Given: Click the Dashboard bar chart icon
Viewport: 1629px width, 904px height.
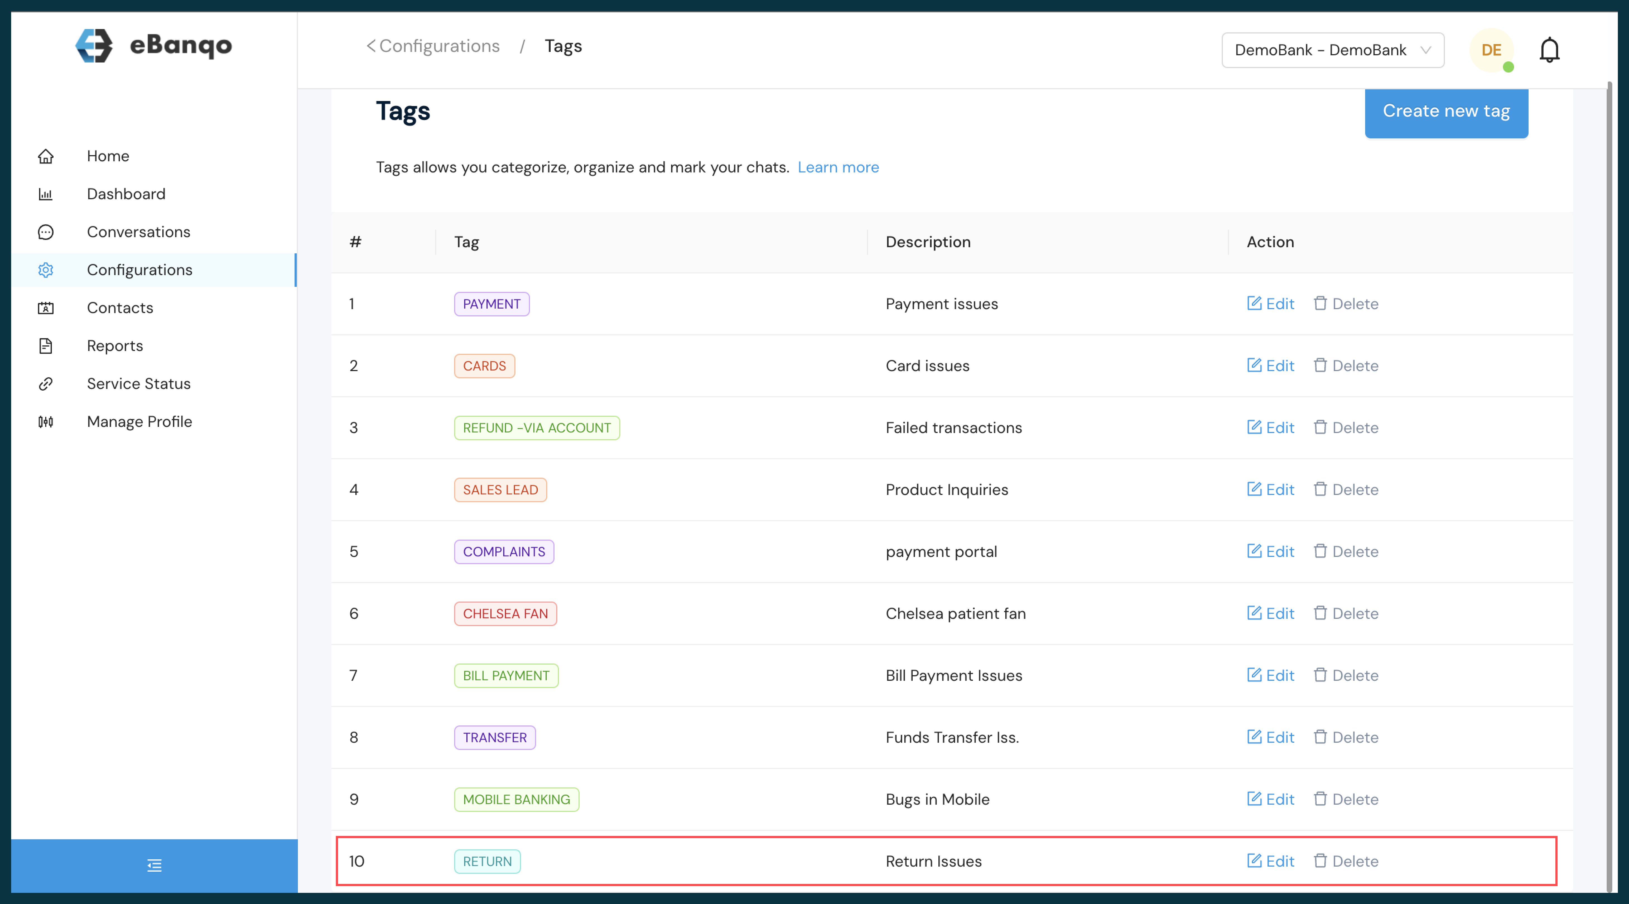Looking at the screenshot, I should 45,194.
